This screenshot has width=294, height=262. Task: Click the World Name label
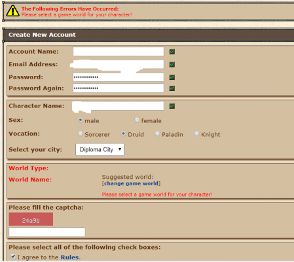pyautogui.click(x=30, y=179)
